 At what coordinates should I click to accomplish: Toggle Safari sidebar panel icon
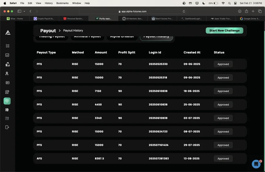point(19,11)
